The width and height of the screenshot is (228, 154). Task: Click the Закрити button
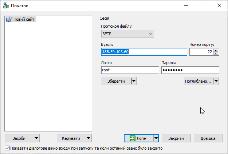point(176,138)
